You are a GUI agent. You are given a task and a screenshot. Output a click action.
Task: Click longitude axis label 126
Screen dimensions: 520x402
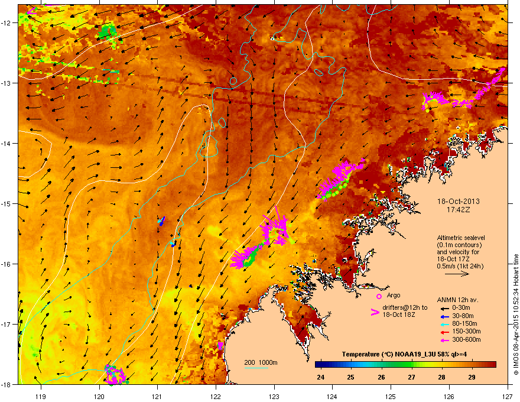click(449, 395)
